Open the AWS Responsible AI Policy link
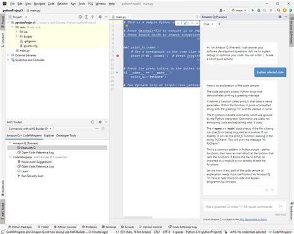 pyautogui.click(x=253, y=219)
